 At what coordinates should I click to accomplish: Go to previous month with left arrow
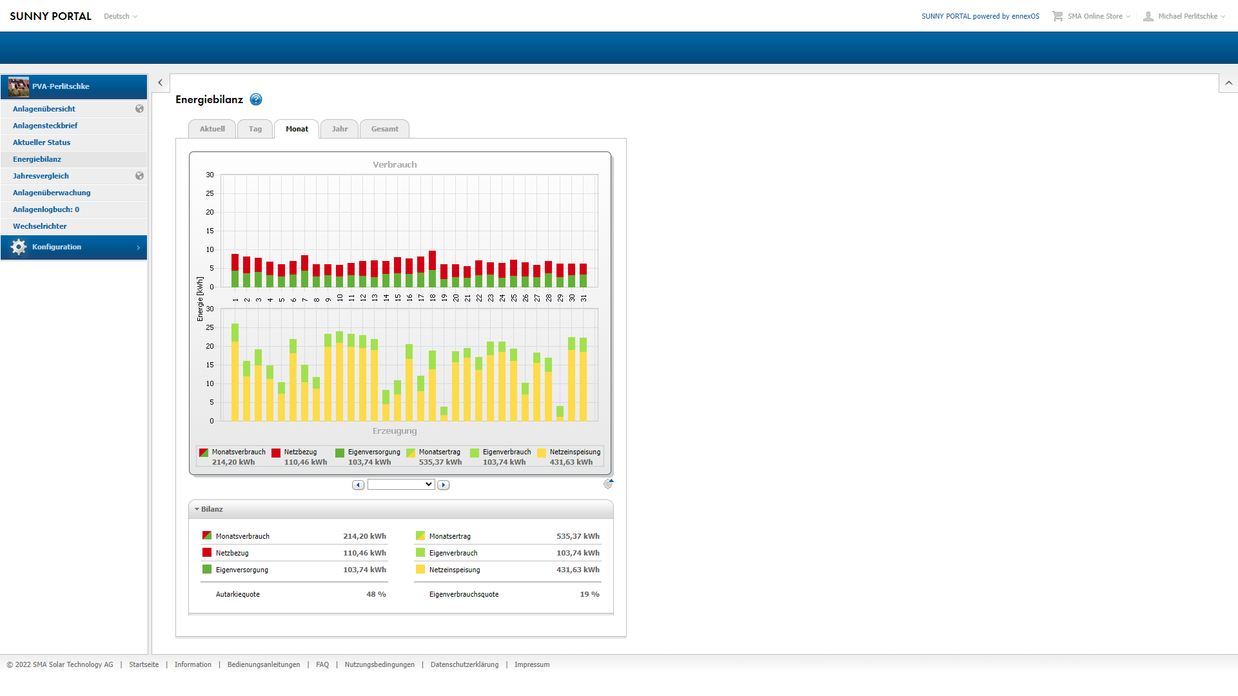tap(358, 485)
